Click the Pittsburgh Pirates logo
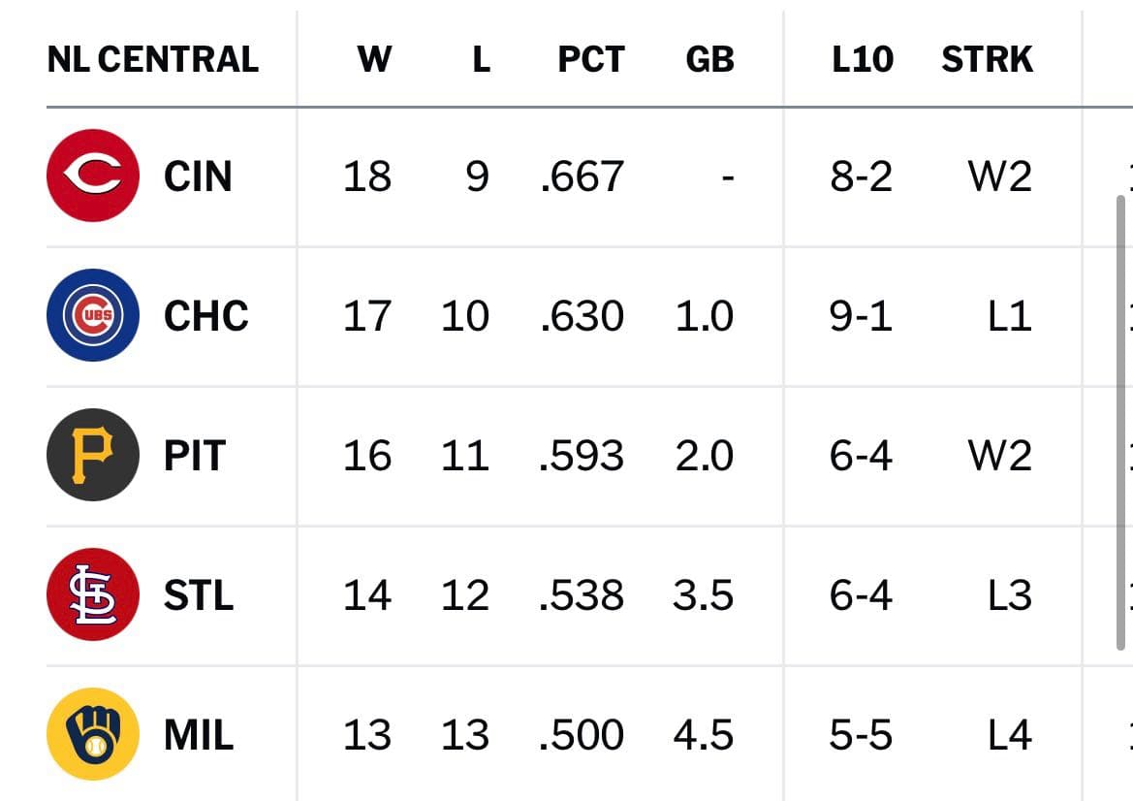This screenshot has height=801, width=1133. [x=93, y=455]
